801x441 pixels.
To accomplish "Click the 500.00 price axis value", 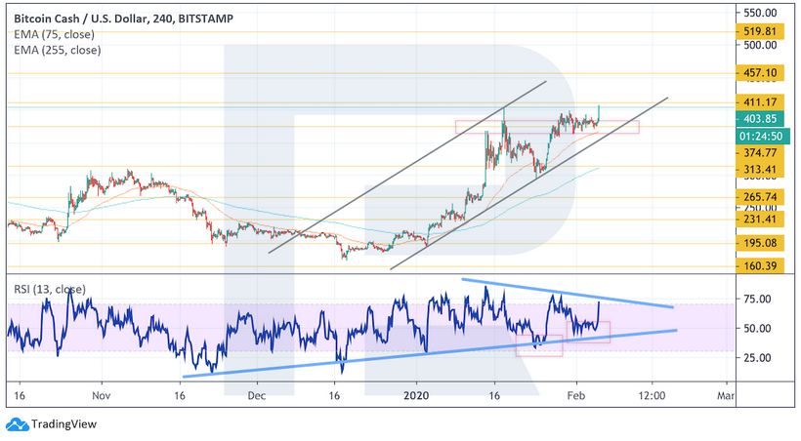I will pyautogui.click(x=760, y=46).
